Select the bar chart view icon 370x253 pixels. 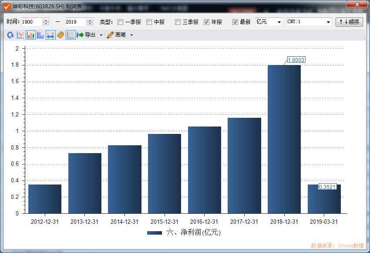(30, 35)
